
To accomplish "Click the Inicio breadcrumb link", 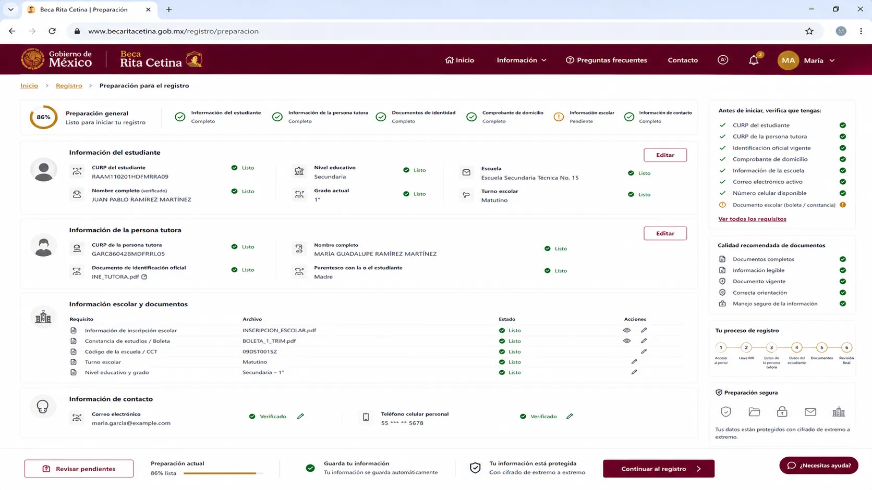I will pyautogui.click(x=29, y=86).
